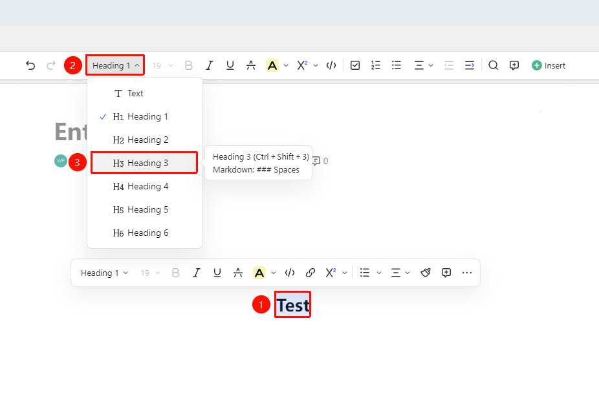
Task: Click the redo arrow in the top toolbar
Action: 51,66
